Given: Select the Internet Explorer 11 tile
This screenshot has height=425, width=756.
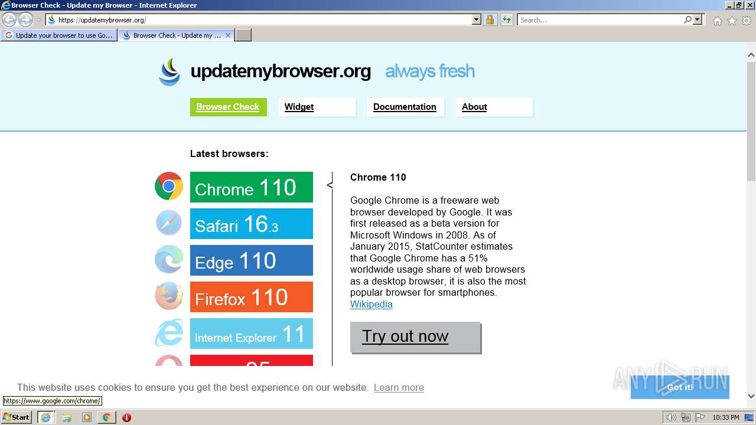Looking at the screenshot, I should 252,334.
